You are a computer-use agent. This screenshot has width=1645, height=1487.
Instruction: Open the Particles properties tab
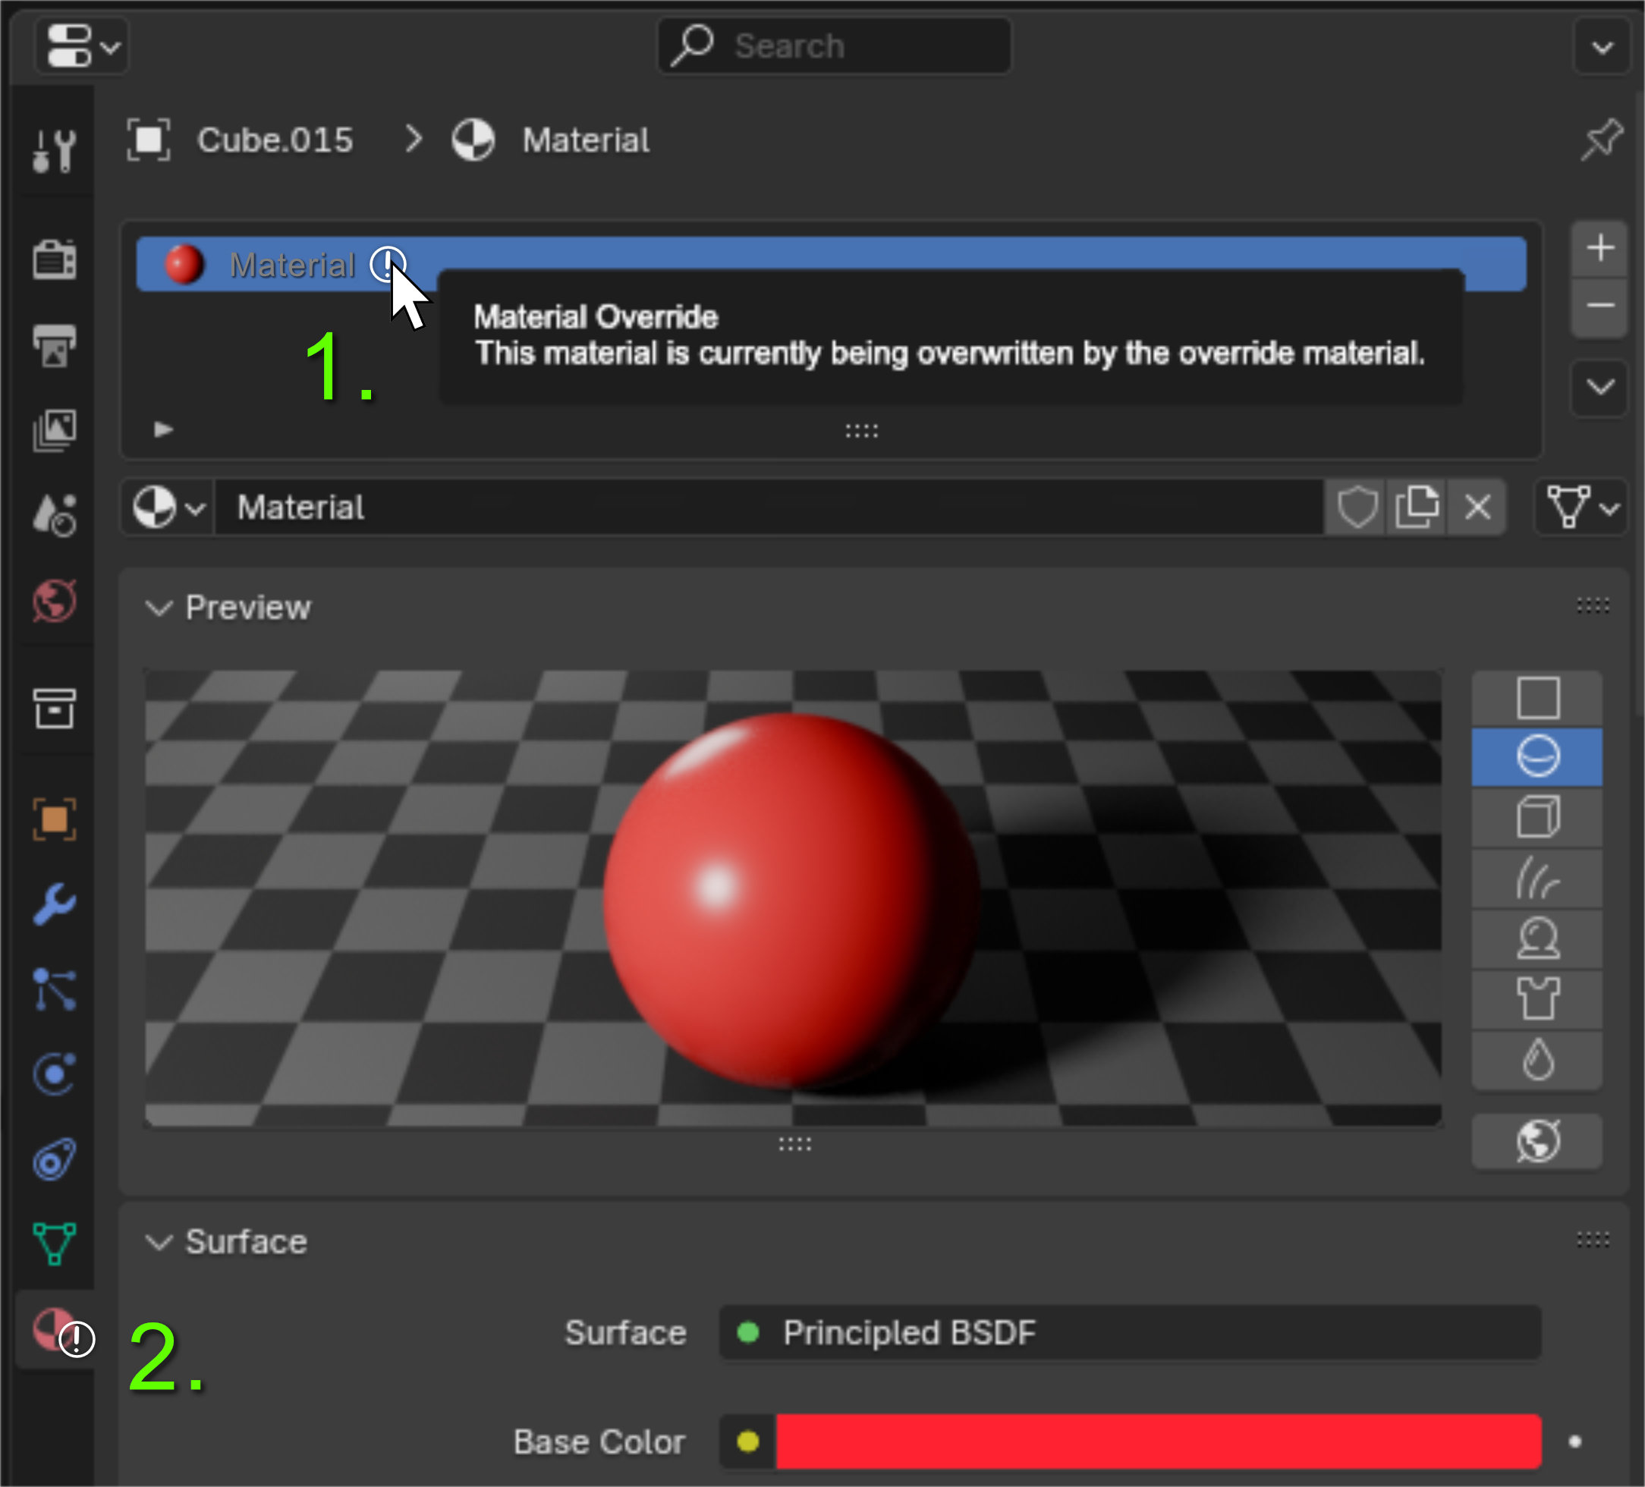coord(55,989)
